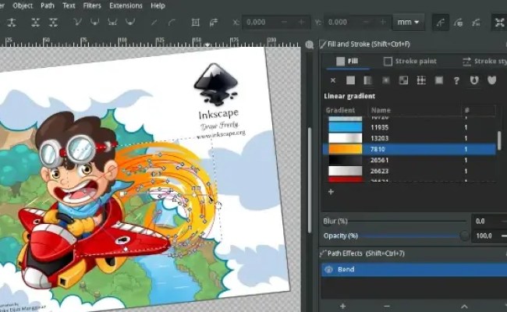Click the Name column header

[x=414, y=110]
